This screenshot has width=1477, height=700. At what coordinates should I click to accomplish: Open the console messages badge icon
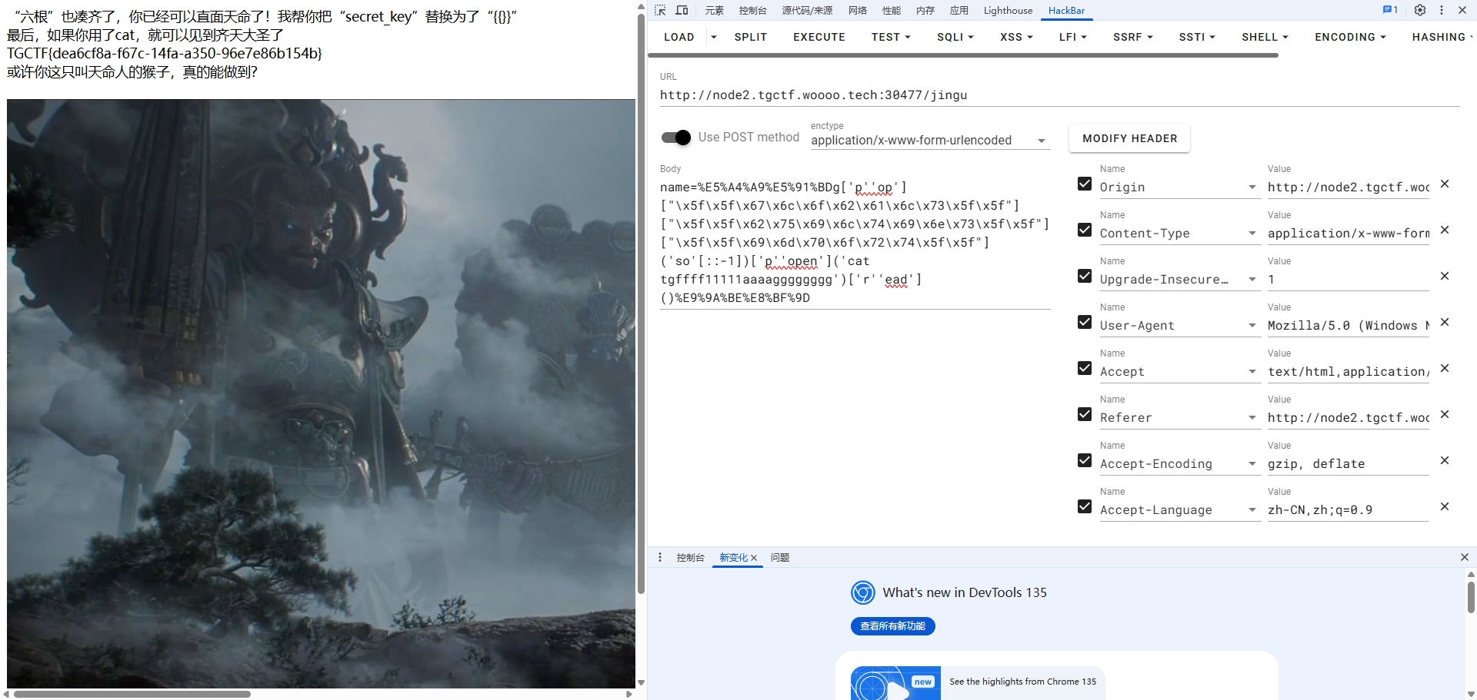(x=1390, y=10)
